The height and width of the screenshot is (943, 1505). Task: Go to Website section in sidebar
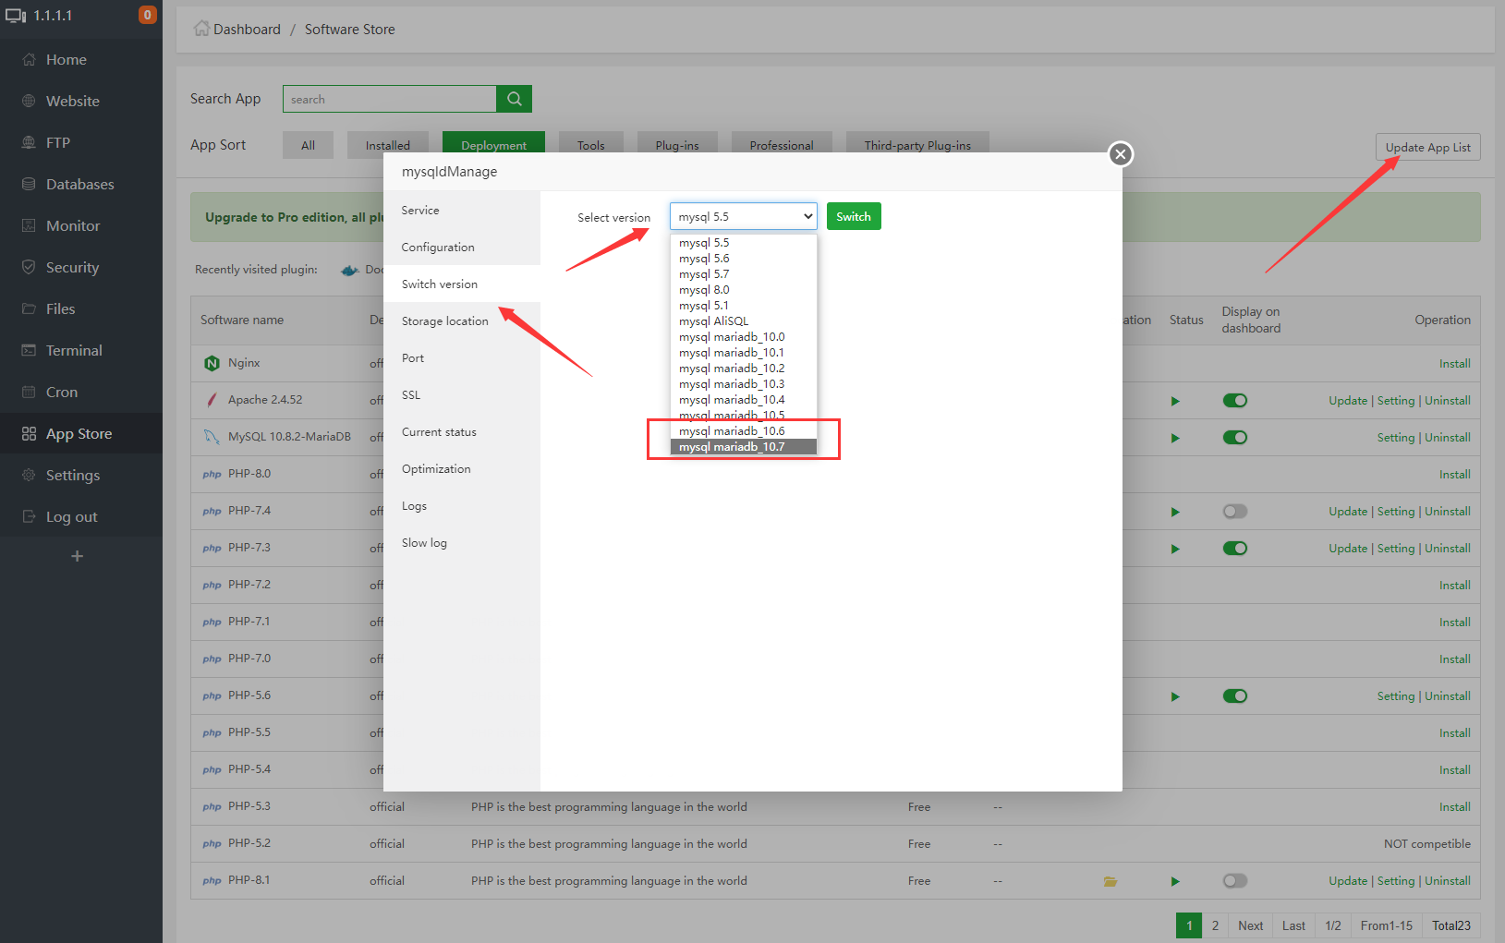(x=73, y=102)
